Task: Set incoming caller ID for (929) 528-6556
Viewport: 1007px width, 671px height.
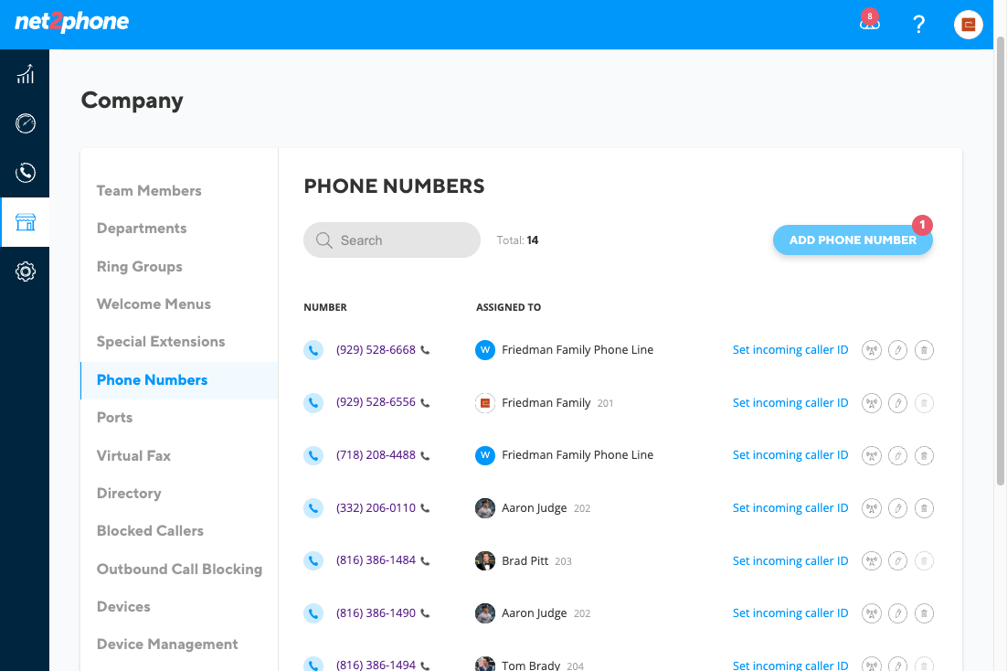Action: [x=790, y=403]
